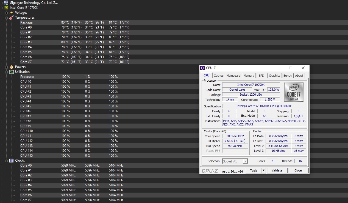The width and height of the screenshot is (348, 203).
Task: Open the Tools dropdown arrow in CPU-Z
Action: coord(263,170)
